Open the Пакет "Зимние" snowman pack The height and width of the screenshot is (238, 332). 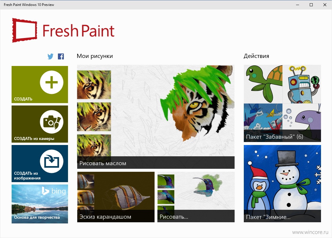pyautogui.click(x=282, y=184)
